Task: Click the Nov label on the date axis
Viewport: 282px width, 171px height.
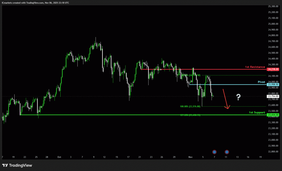Action: tap(190, 157)
